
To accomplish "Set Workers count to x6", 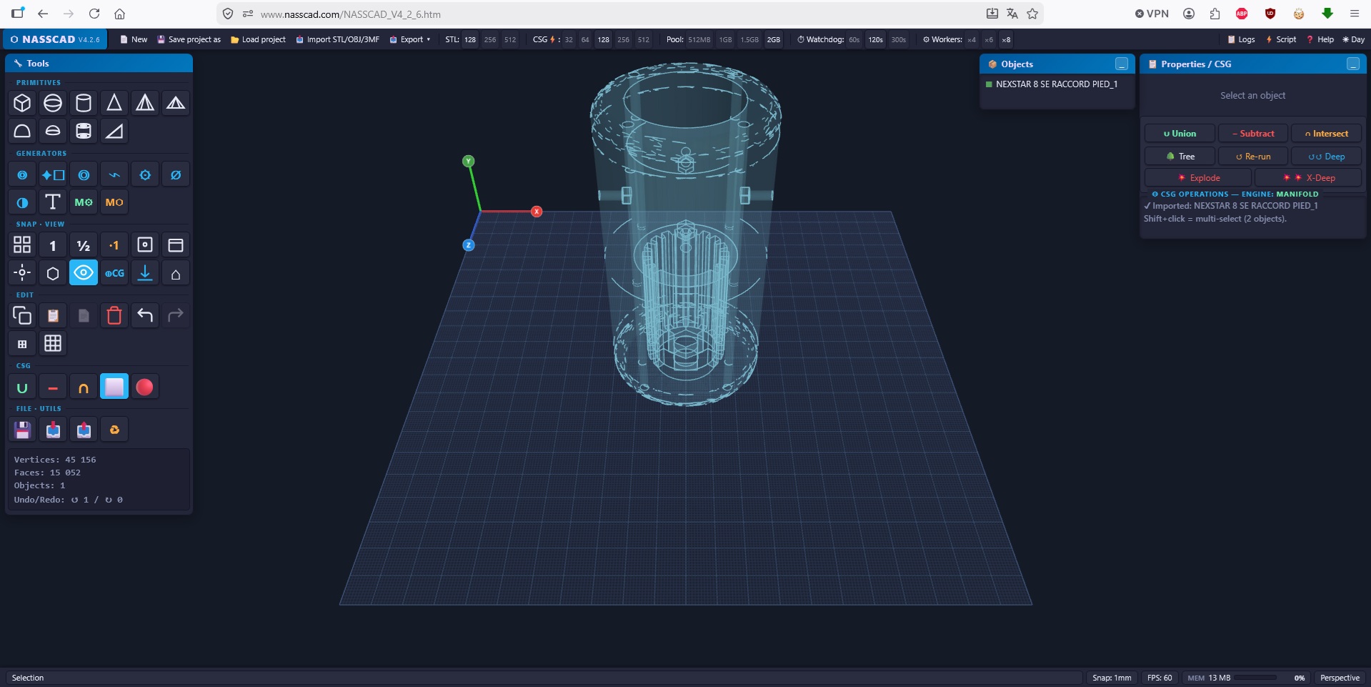I will (x=989, y=39).
